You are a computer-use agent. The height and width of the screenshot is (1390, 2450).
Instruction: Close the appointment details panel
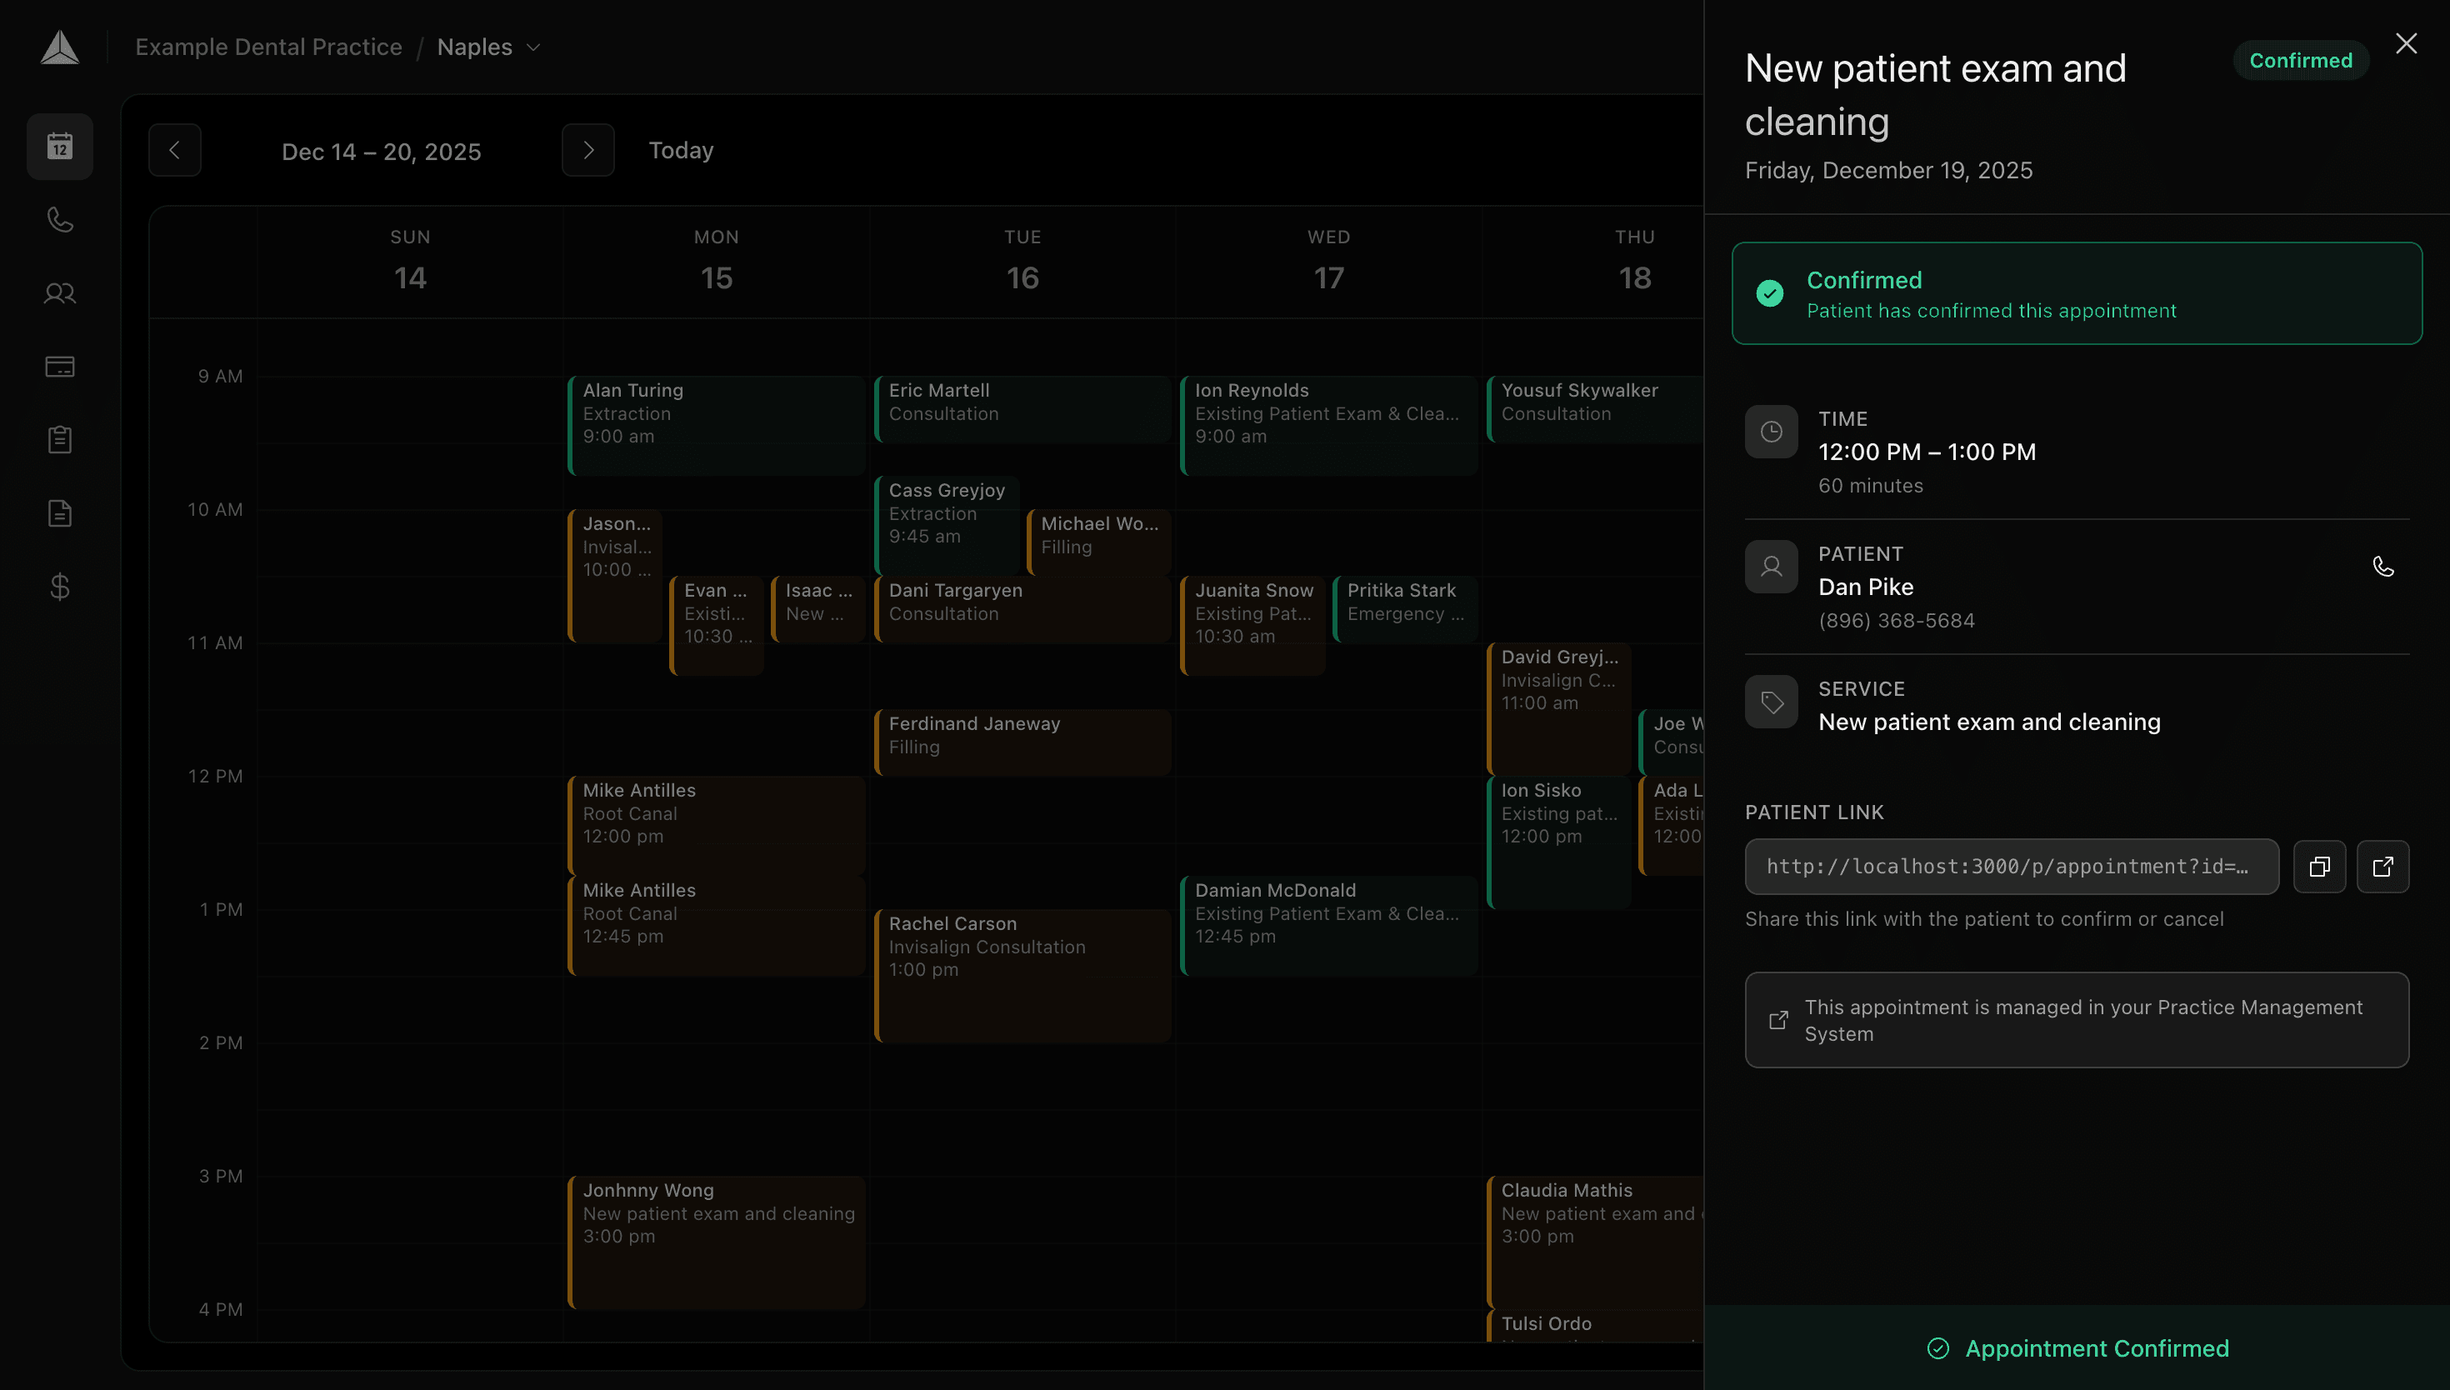click(2407, 43)
